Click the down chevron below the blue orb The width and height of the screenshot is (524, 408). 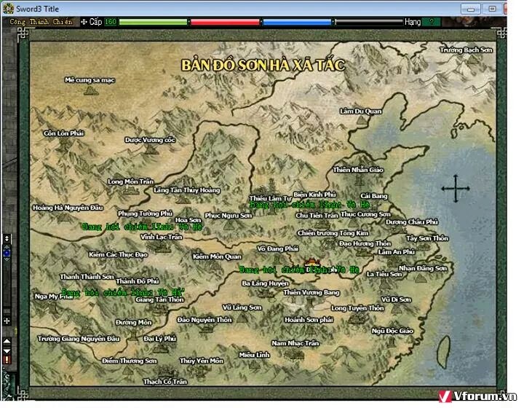click(x=7, y=259)
